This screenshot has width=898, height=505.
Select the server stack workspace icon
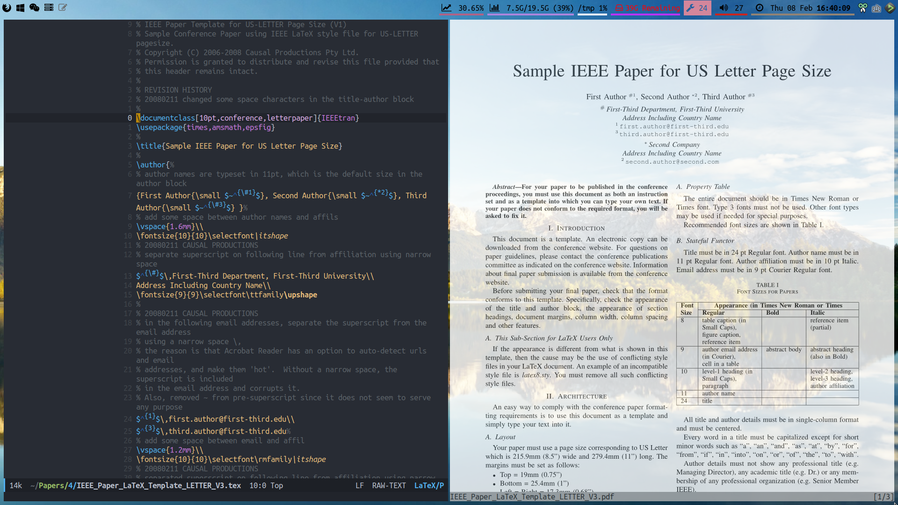[x=49, y=7]
